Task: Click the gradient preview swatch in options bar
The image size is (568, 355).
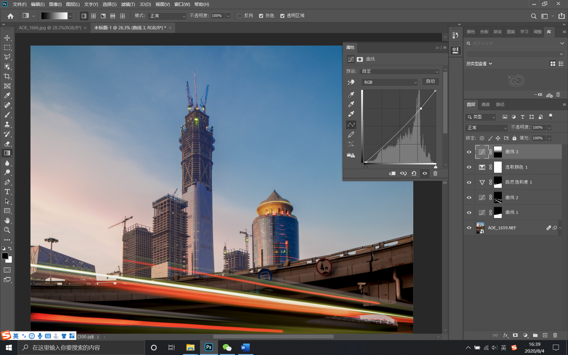Action: [x=54, y=16]
